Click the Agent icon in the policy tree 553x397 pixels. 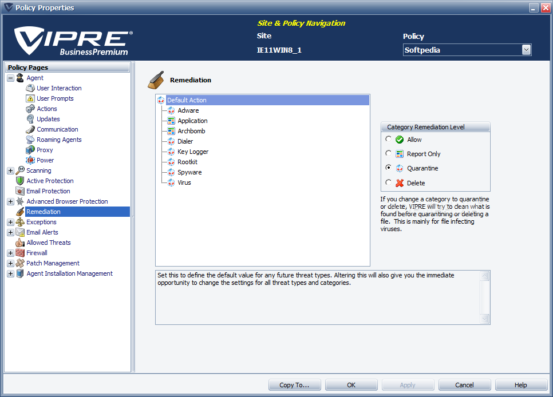click(x=20, y=78)
